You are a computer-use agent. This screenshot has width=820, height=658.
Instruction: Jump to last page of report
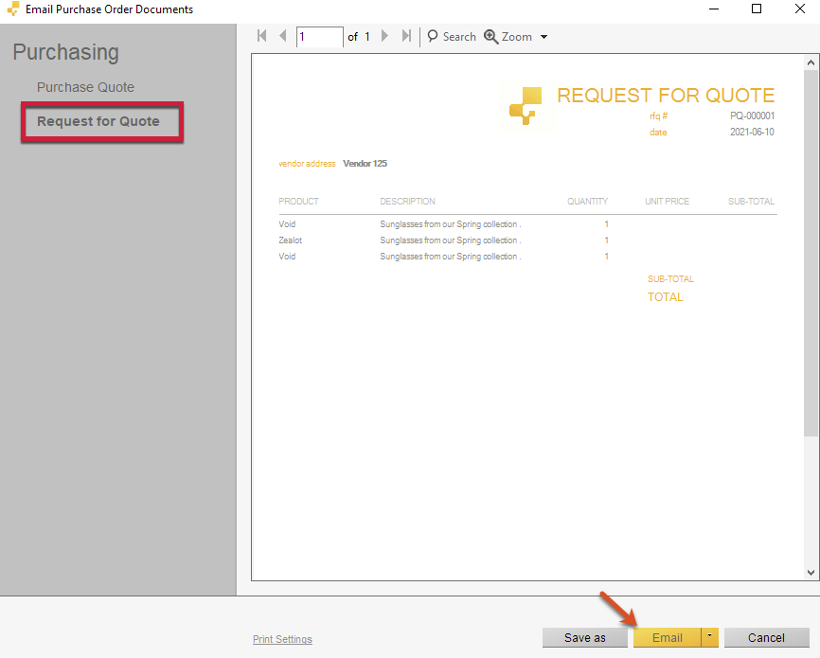pos(406,36)
